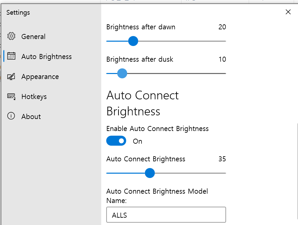
Task: Close the Settings window
Action: (x=288, y=12)
